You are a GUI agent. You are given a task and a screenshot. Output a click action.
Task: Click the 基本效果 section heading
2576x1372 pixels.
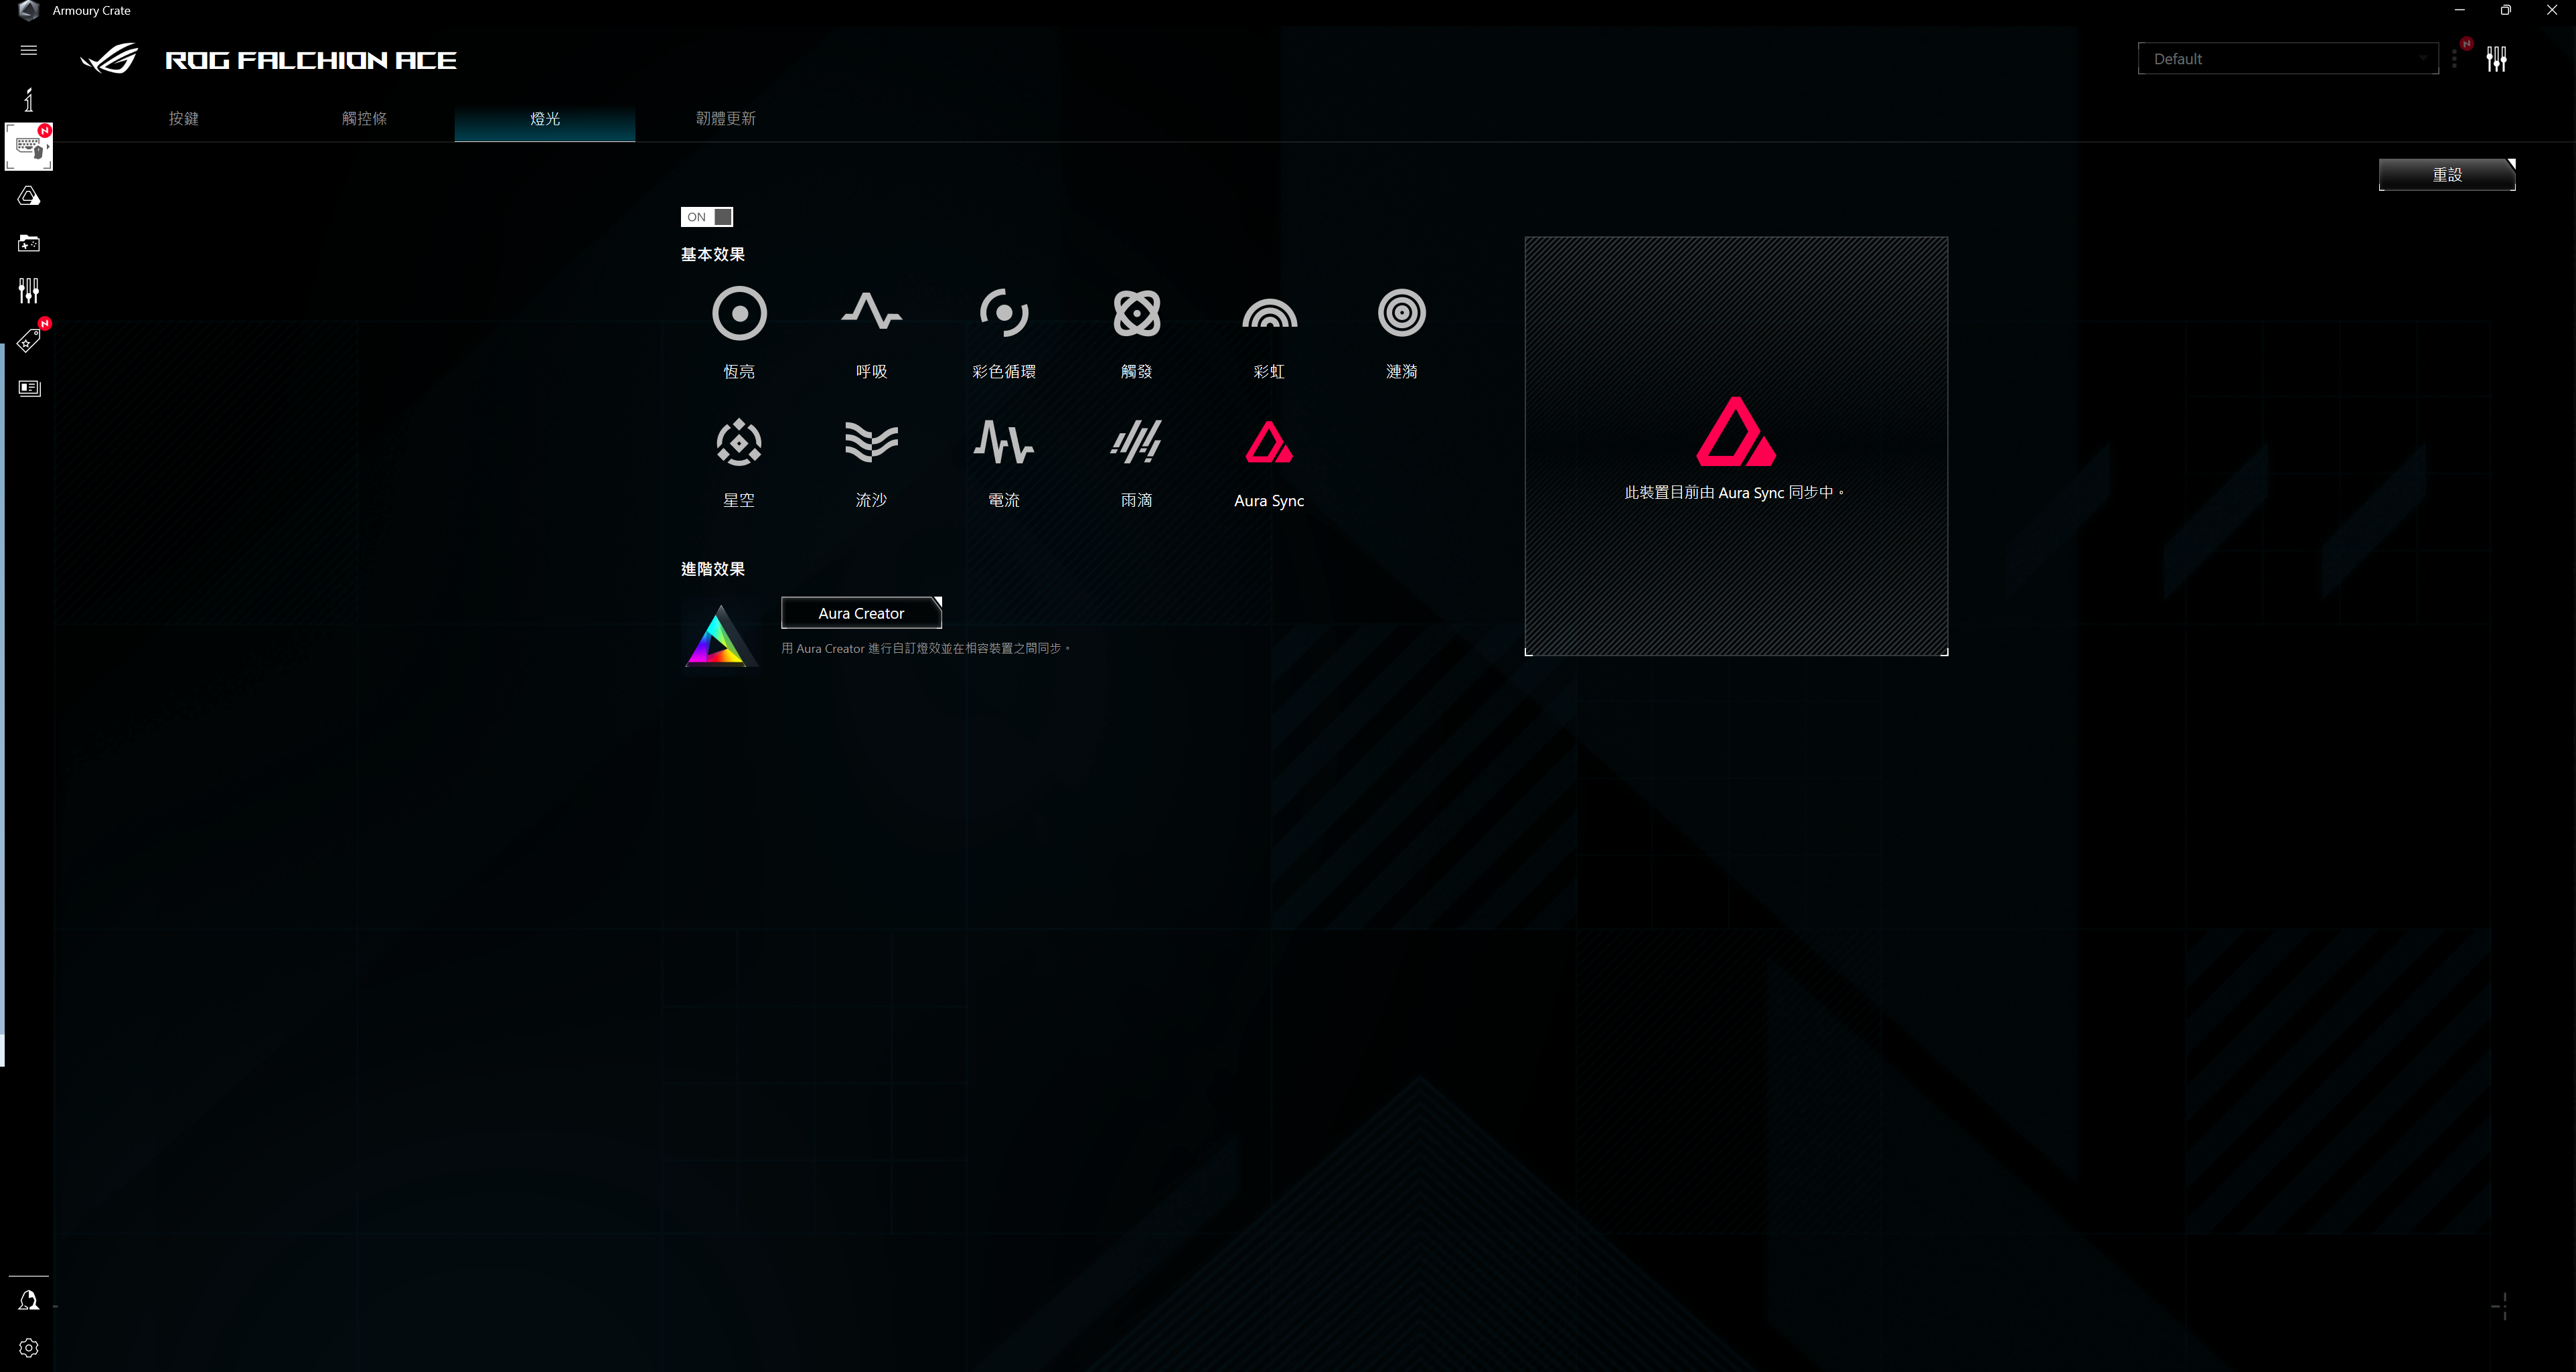point(713,255)
